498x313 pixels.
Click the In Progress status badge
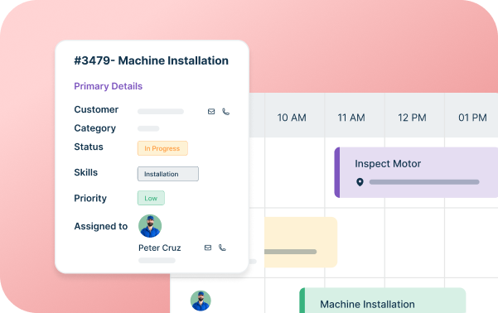[162, 148]
